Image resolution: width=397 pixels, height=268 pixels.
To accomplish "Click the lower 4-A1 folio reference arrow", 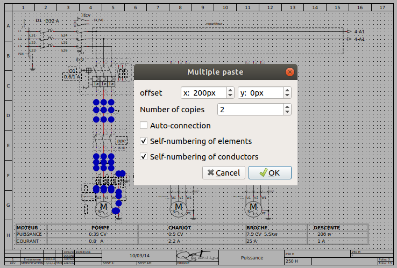I will click(349, 39).
